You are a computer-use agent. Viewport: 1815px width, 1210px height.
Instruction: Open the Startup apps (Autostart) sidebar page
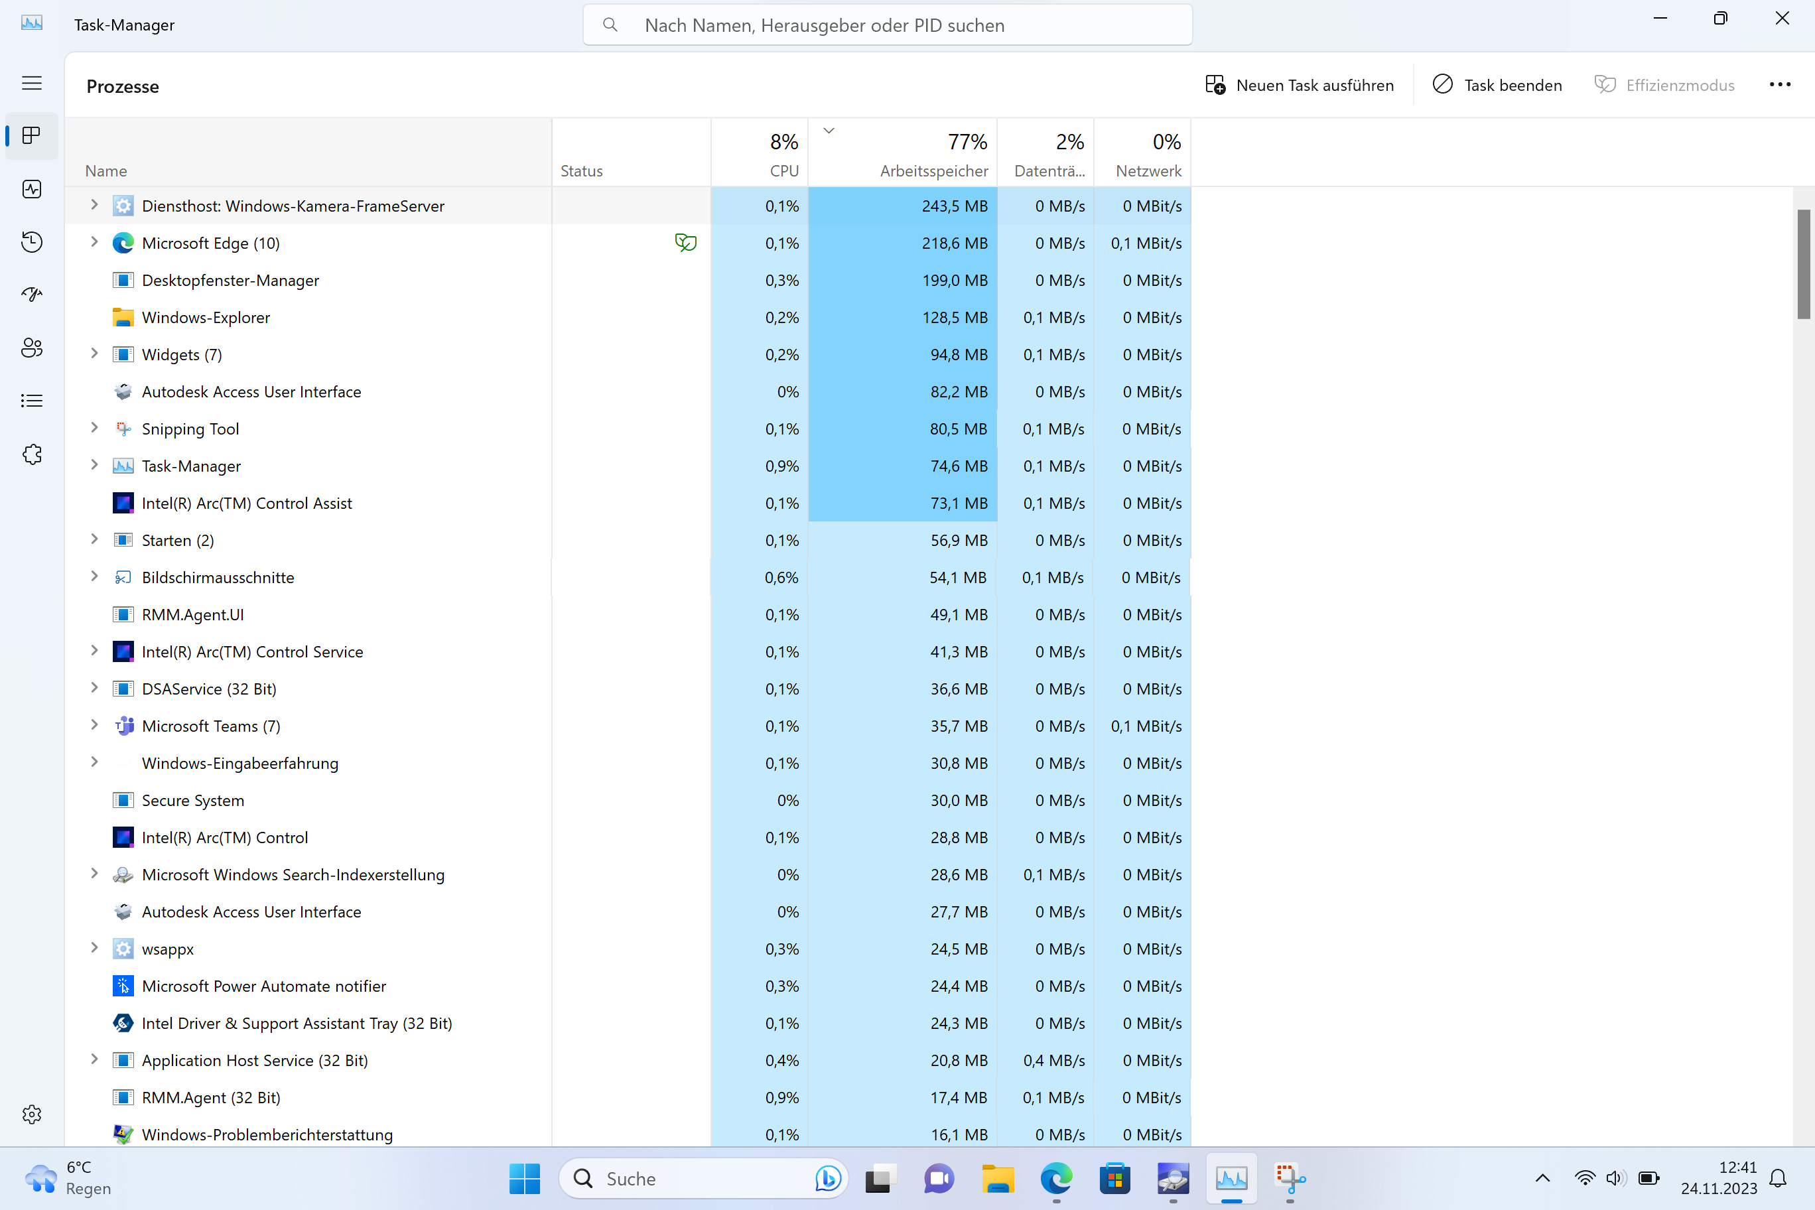coord(32,295)
